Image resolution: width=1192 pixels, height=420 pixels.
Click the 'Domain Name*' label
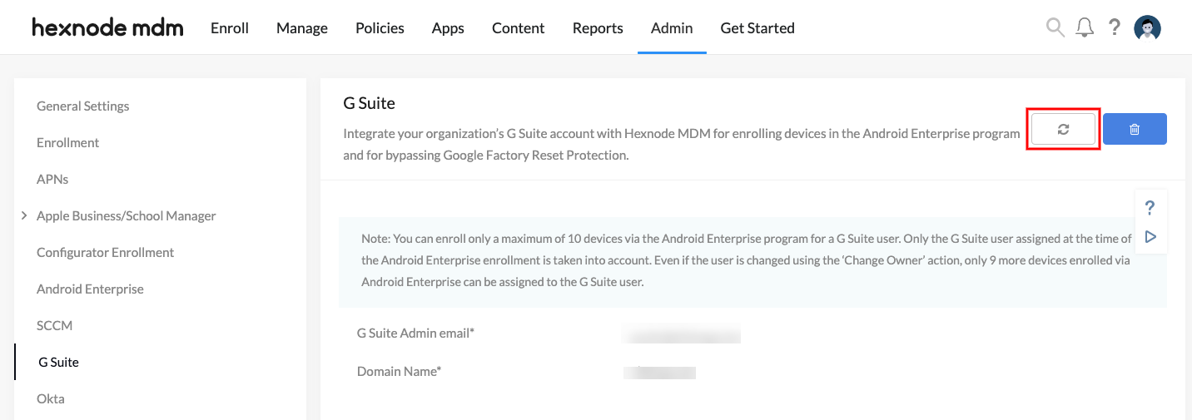click(x=399, y=371)
